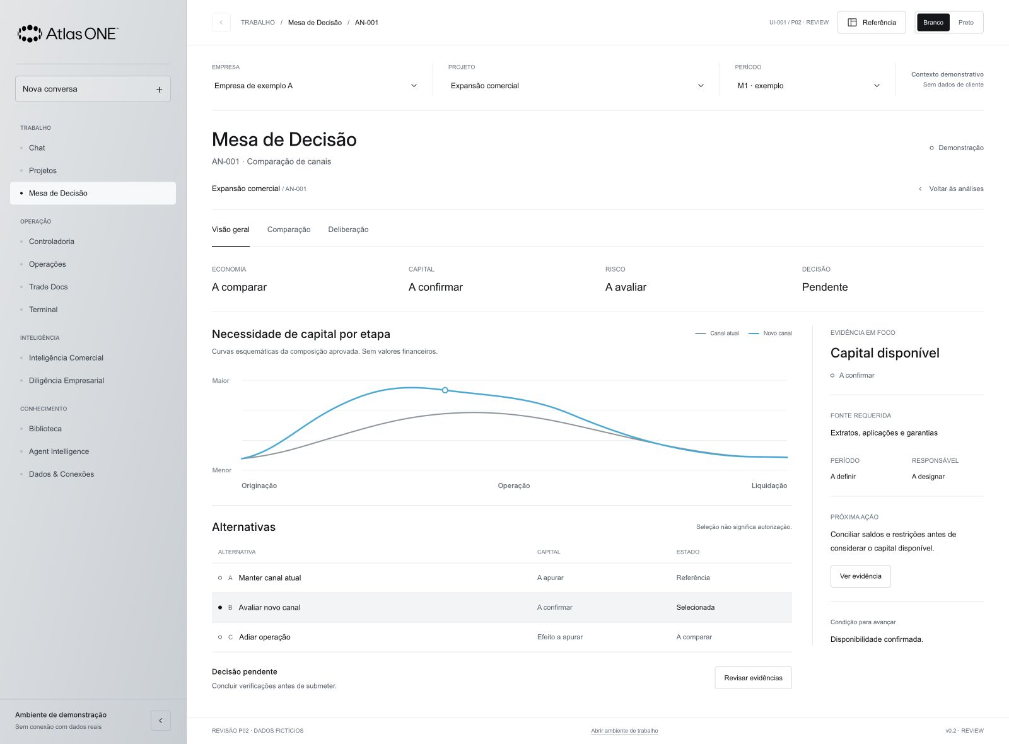Click the highlighted point on the Novo canal curve
1009x744 pixels.
pyautogui.click(x=445, y=390)
